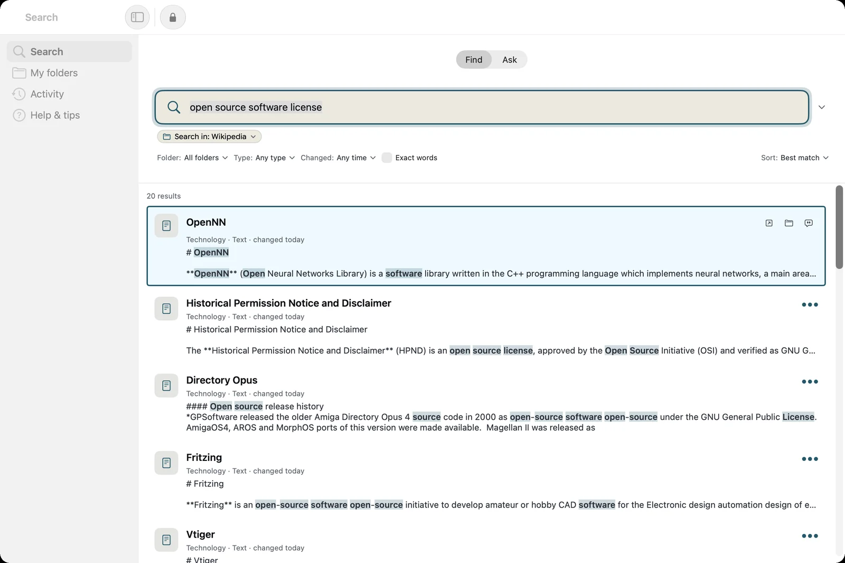The image size is (845, 563).
Task: Click the magnifier icon in search field
Action: [x=174, y=107]
